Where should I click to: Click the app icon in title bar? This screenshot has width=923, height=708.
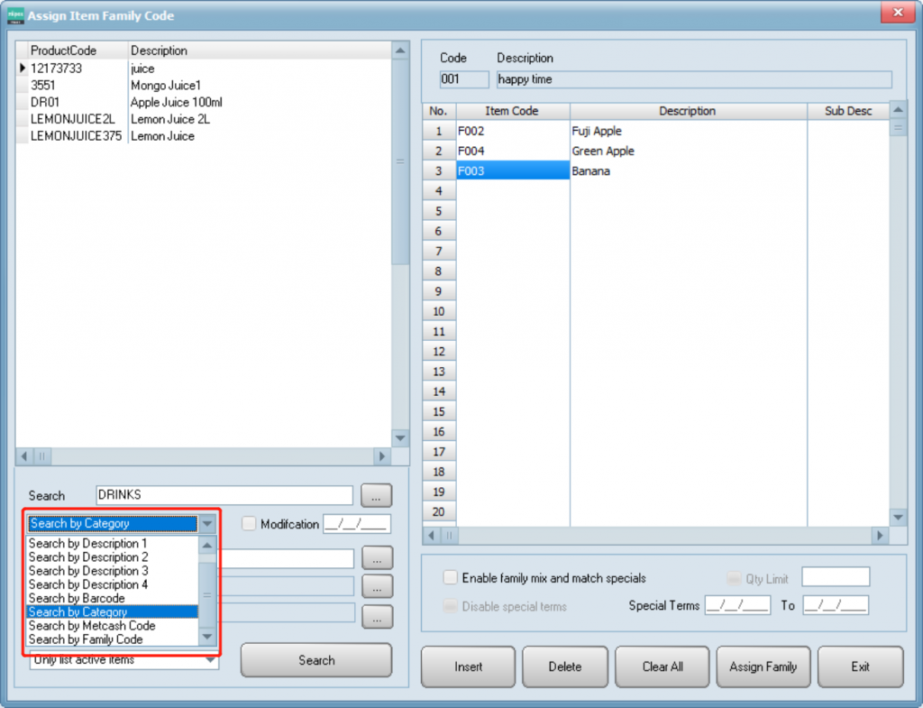tap(14, 15)
